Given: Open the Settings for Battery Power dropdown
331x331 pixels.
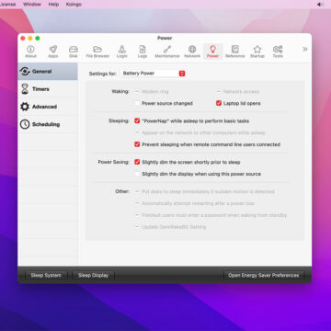Looking at the screenshot, I should click(153, 74).
